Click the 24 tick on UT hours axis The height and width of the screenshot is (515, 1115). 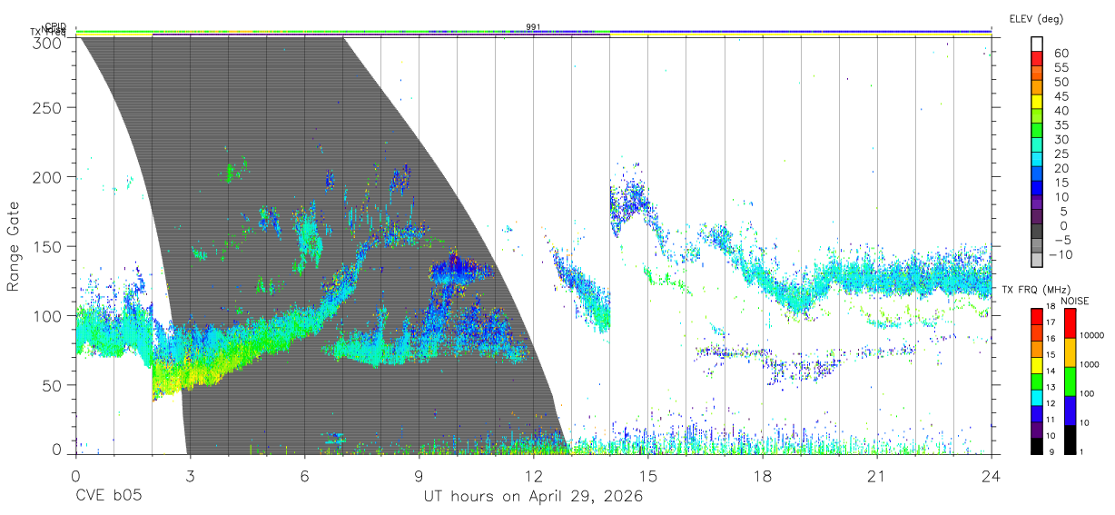point(992,475)
